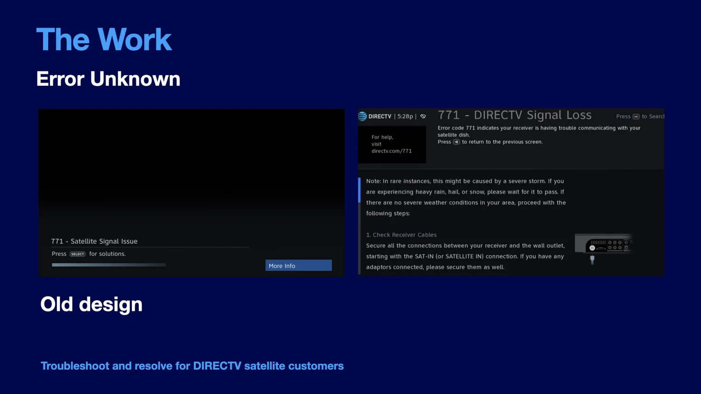This screenshot has width=701, height=394.
Task: Click the dash key icon before 'to Search'
Action: 636,116
